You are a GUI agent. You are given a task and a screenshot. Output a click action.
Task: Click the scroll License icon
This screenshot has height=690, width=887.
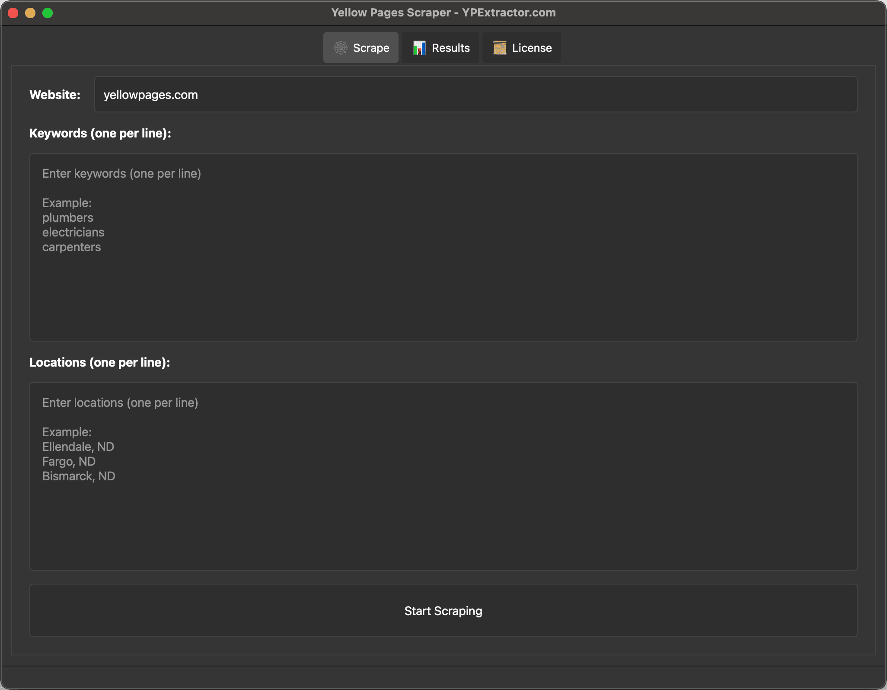point(500,48)
